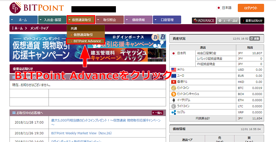Expand the 取引照会 menu
The height and width of the screenshot is (142, 276).
pyautogui.click(x=110, y=20)
